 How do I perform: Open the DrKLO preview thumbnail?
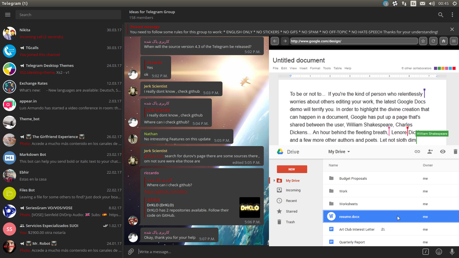click(250, 207)
